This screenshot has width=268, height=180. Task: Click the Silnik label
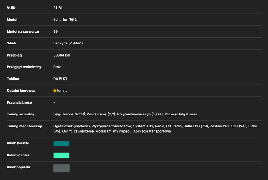(11, 43)
